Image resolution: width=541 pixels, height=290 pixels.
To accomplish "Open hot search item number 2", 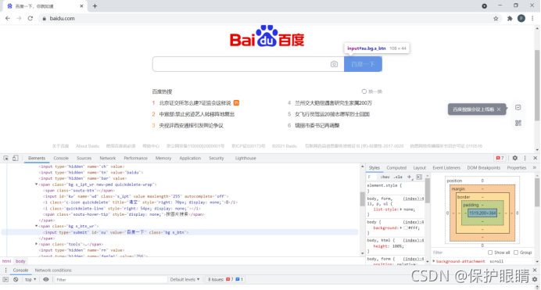I will [197, 114].
